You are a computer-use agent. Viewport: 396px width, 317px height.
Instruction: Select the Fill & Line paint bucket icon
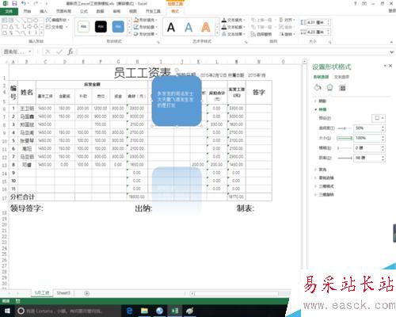(318, 88)
